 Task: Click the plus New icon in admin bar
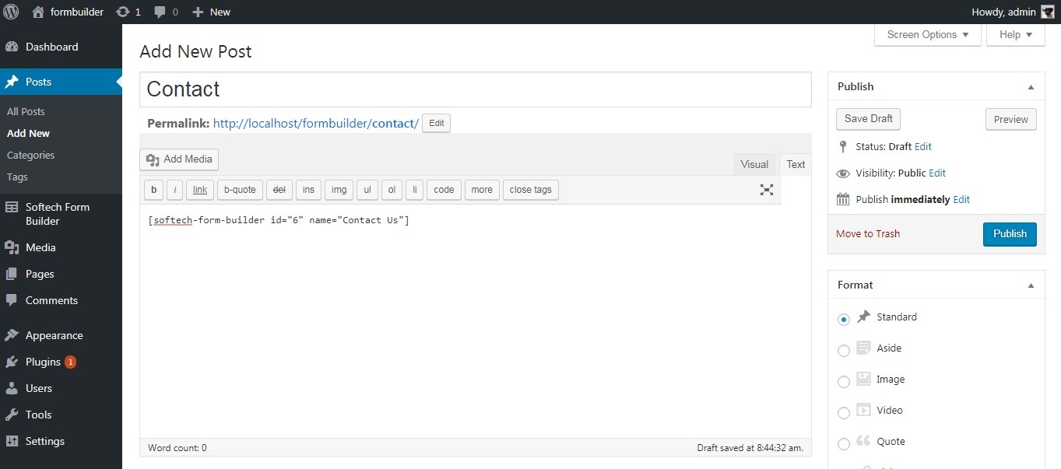(x=198, y=12)
